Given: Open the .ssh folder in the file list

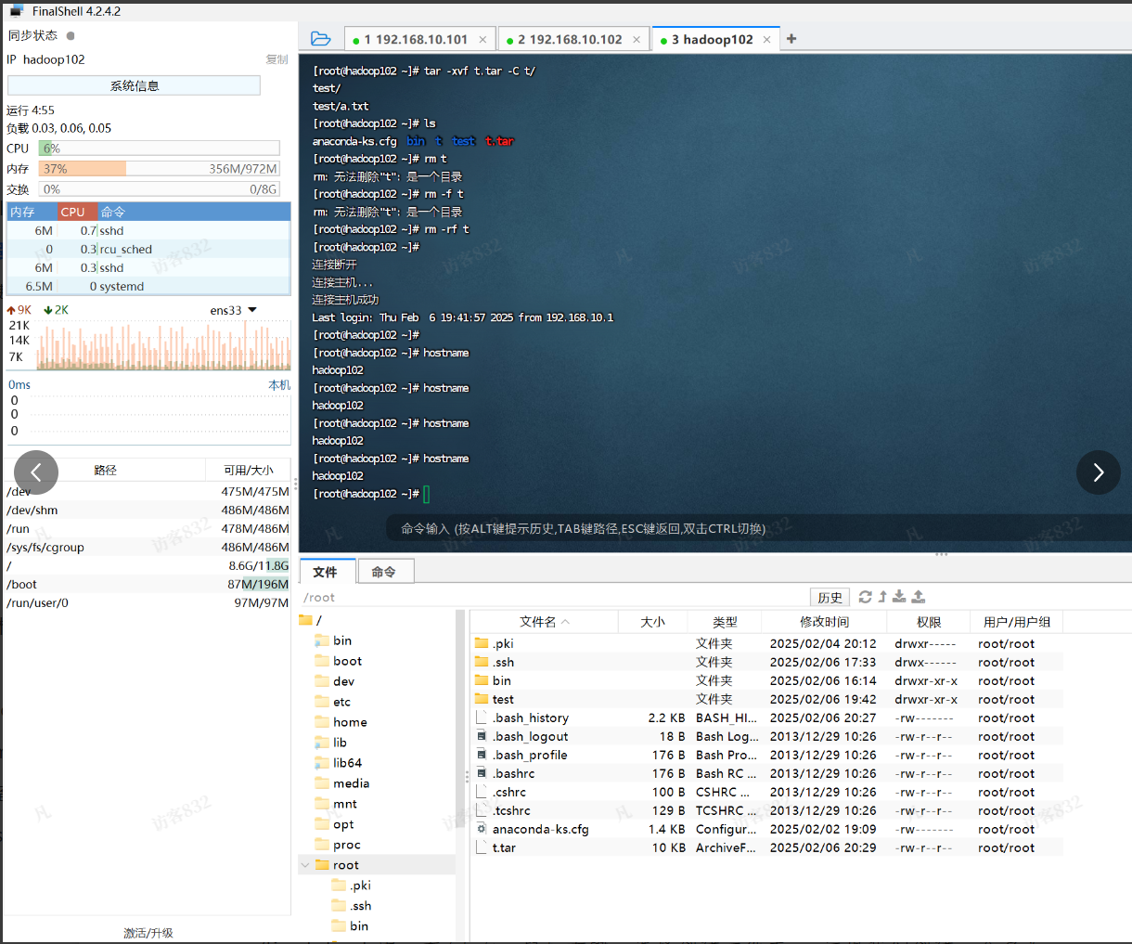Looking at the screenshot, I should 503,662.
